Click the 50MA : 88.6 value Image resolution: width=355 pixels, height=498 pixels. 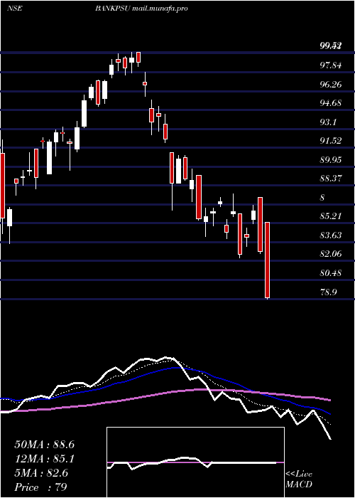44,445
